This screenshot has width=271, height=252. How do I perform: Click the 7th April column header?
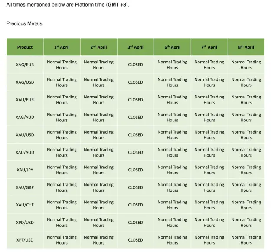tap(209, 47)
